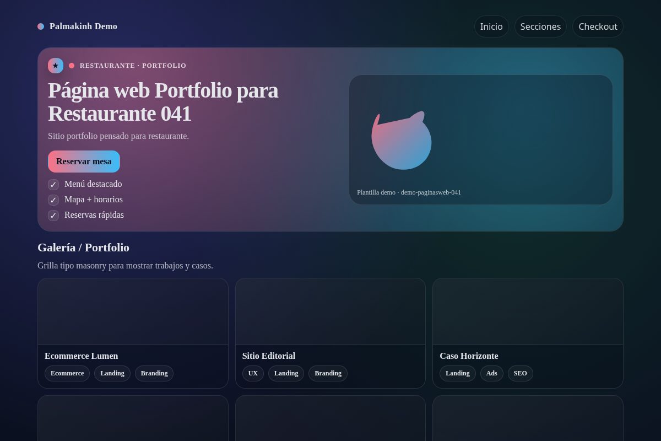The image size is (661, 441).
Task: Toggle the Reservas rápidas checkmark
Action: pos(53,216)
